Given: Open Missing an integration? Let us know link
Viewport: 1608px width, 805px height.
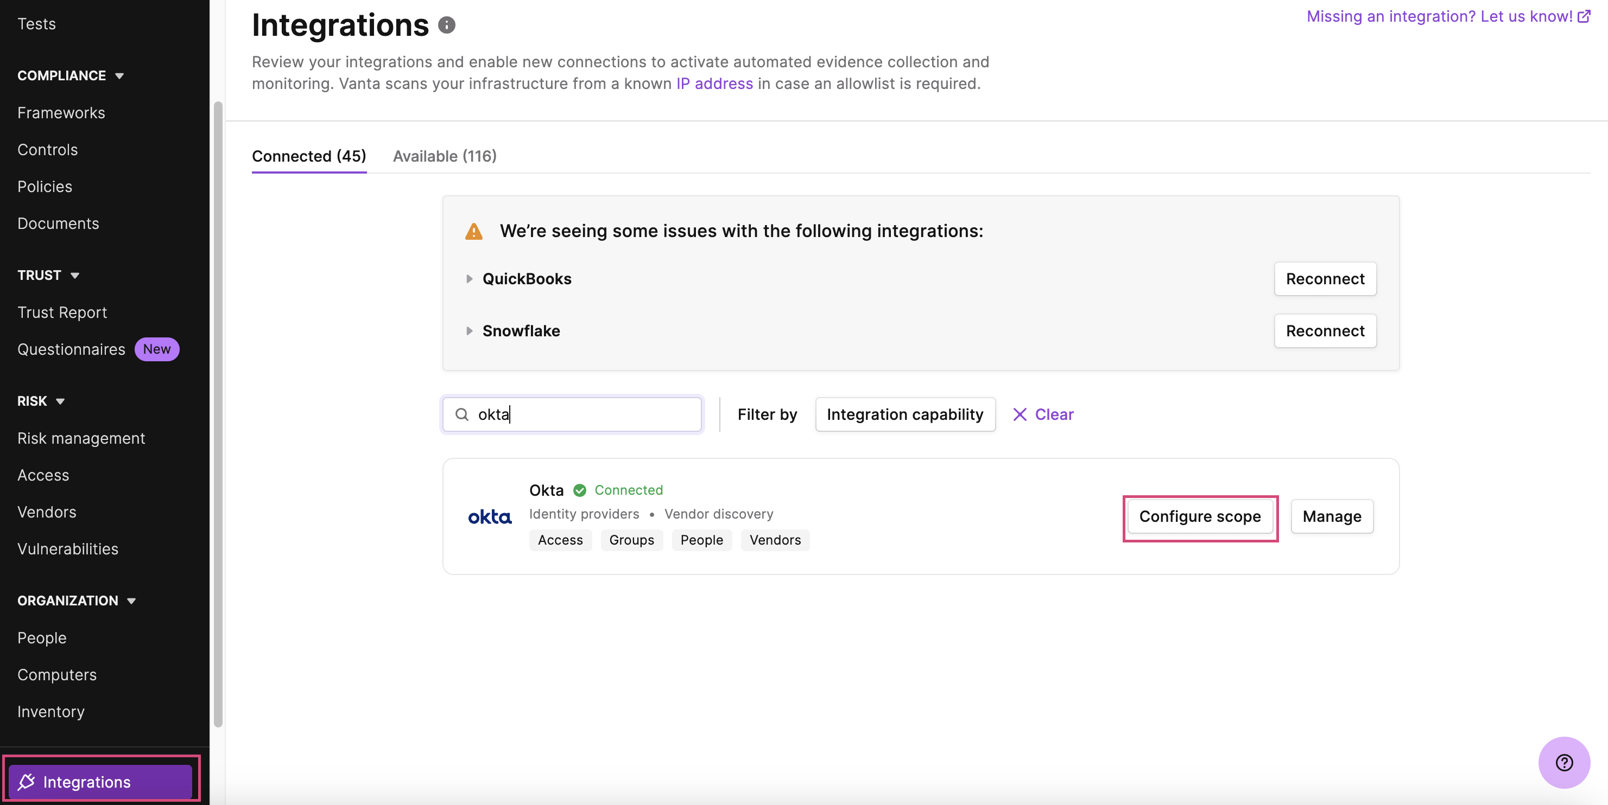Looking at the screenshot, I should pyautogui.click(x=1448, y=16).
